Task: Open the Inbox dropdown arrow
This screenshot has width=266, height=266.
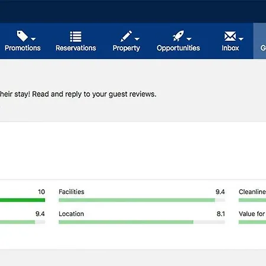Action: point(241,39)
